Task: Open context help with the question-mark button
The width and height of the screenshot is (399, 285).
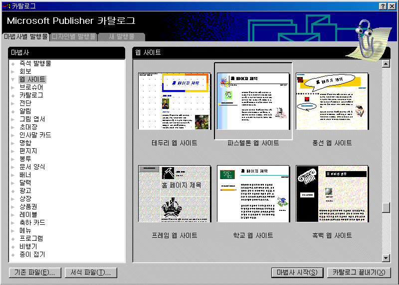Action: pyautogui.click(x=383, y=6)
